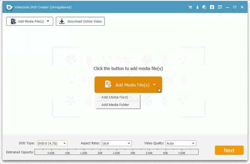Toggle the orange button's dropdown arrow
This screenshot has height=164, width=250.
(x=154, y=85)
